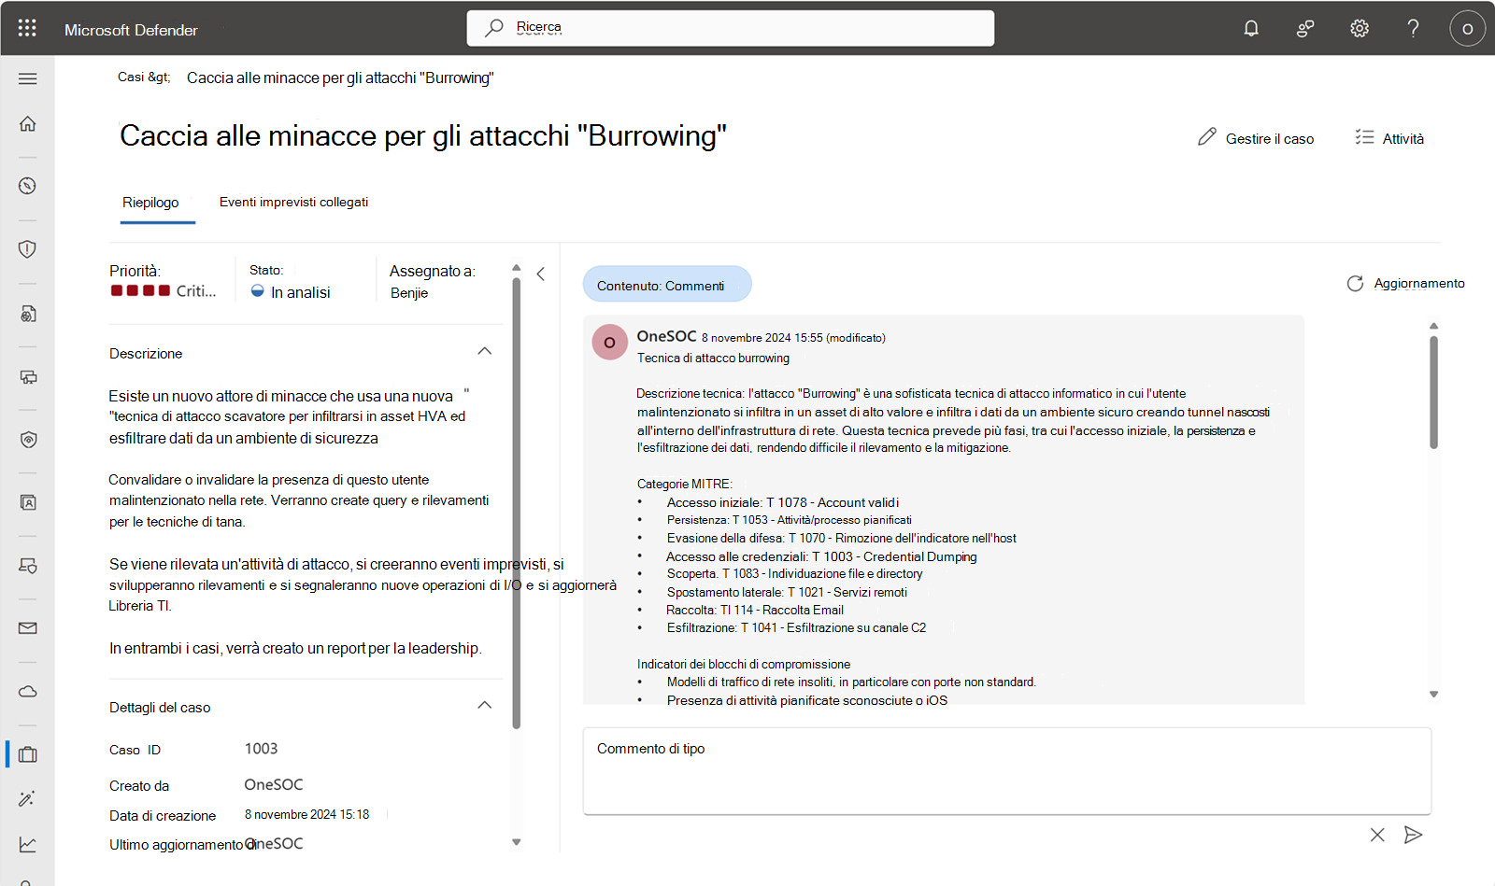Open Help with the question mark icon
The height and width of the screenshot is (886, 1495).
click(1414, 28)
